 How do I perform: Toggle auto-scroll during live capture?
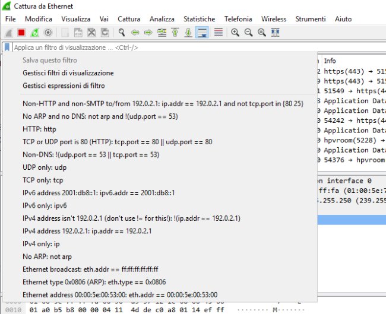point(202,33)
